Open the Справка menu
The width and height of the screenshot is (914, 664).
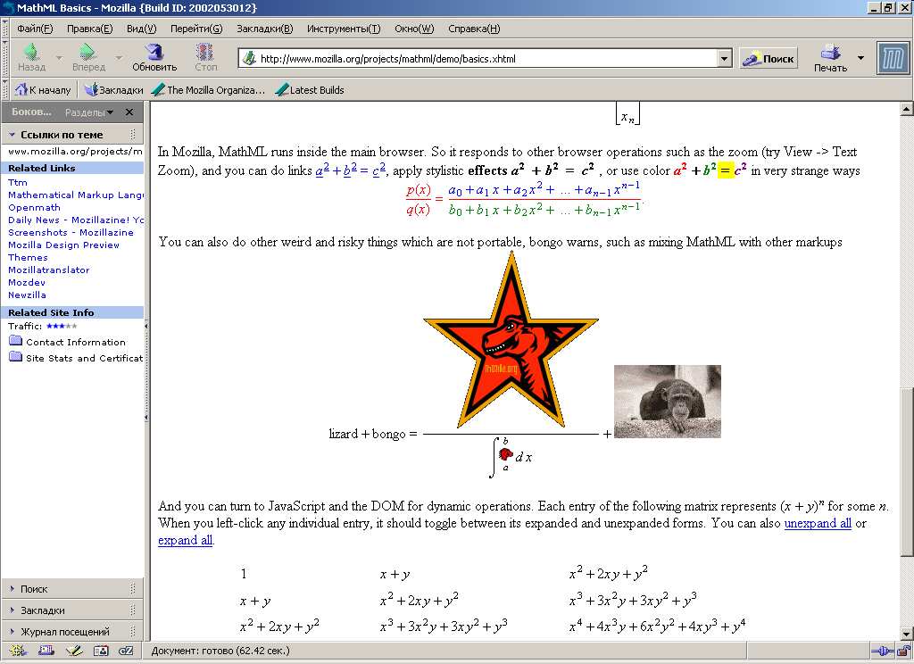point(474,29)
